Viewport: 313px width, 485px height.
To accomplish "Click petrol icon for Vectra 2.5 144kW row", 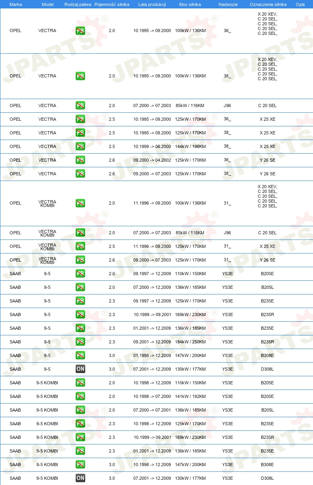I will tap(80, 146).
